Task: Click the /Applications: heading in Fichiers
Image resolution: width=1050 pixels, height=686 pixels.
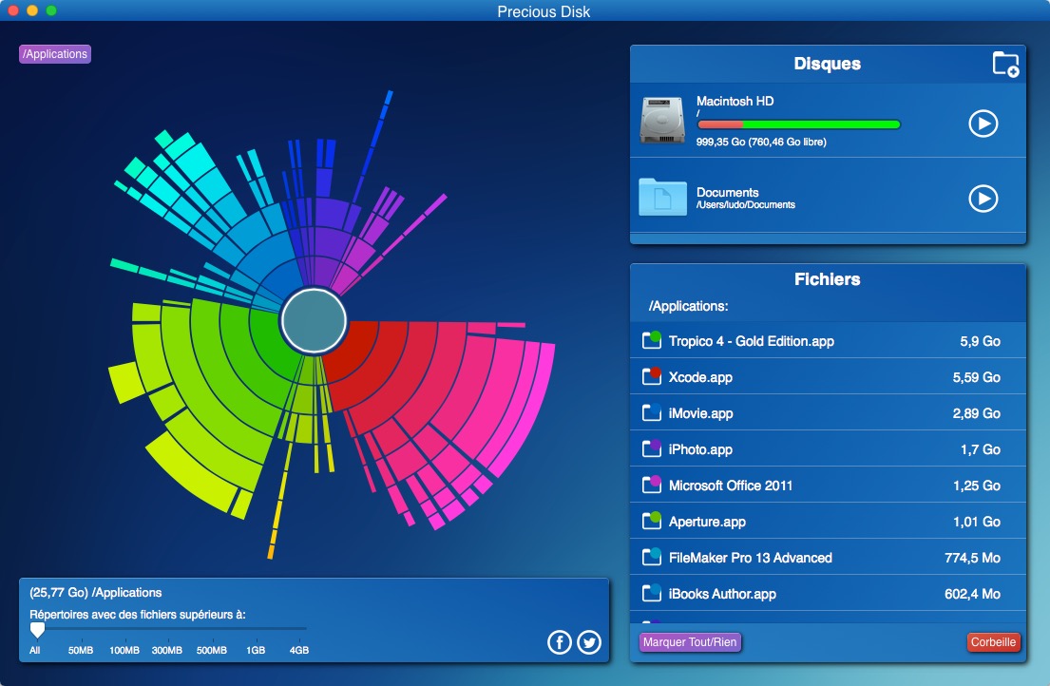Action: pos(688,307)
